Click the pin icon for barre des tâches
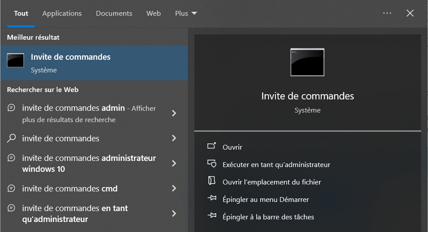The image size is (428, 232). coord(211,216)
